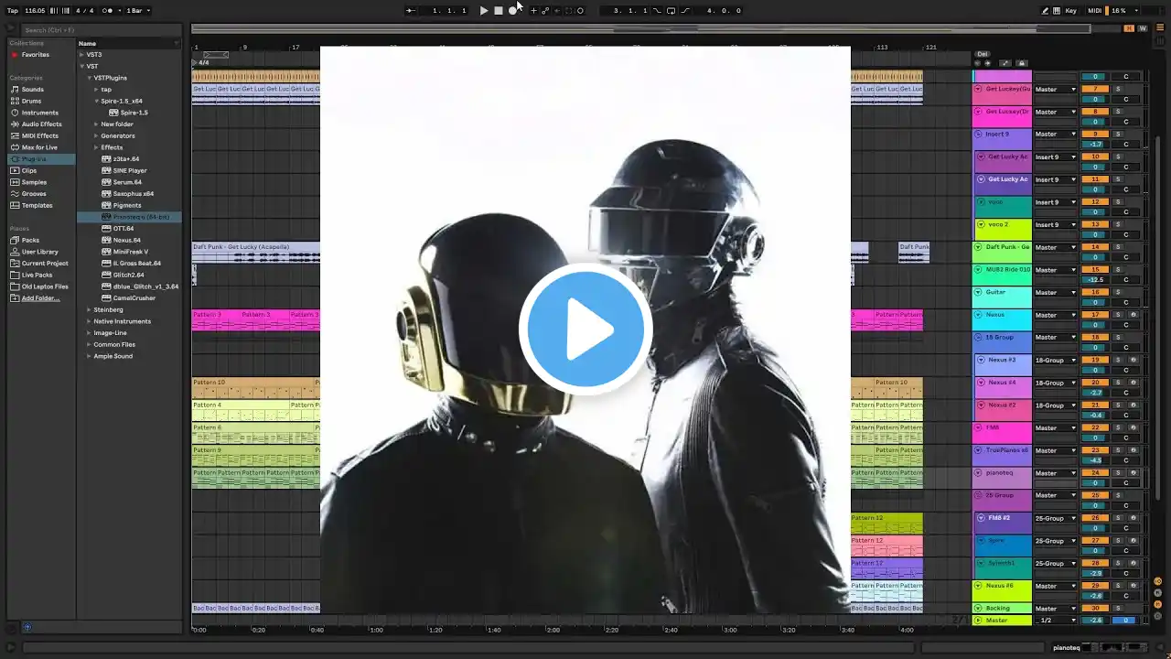Click the punch-out switch icon
1171x659 pixels.
click(x=685, y=11)
